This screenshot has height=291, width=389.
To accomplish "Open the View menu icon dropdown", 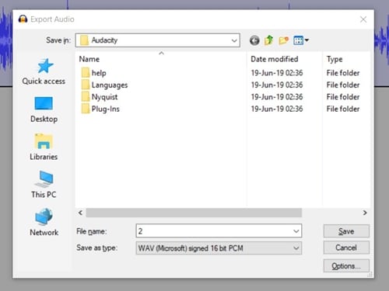I will coord(301,40).
